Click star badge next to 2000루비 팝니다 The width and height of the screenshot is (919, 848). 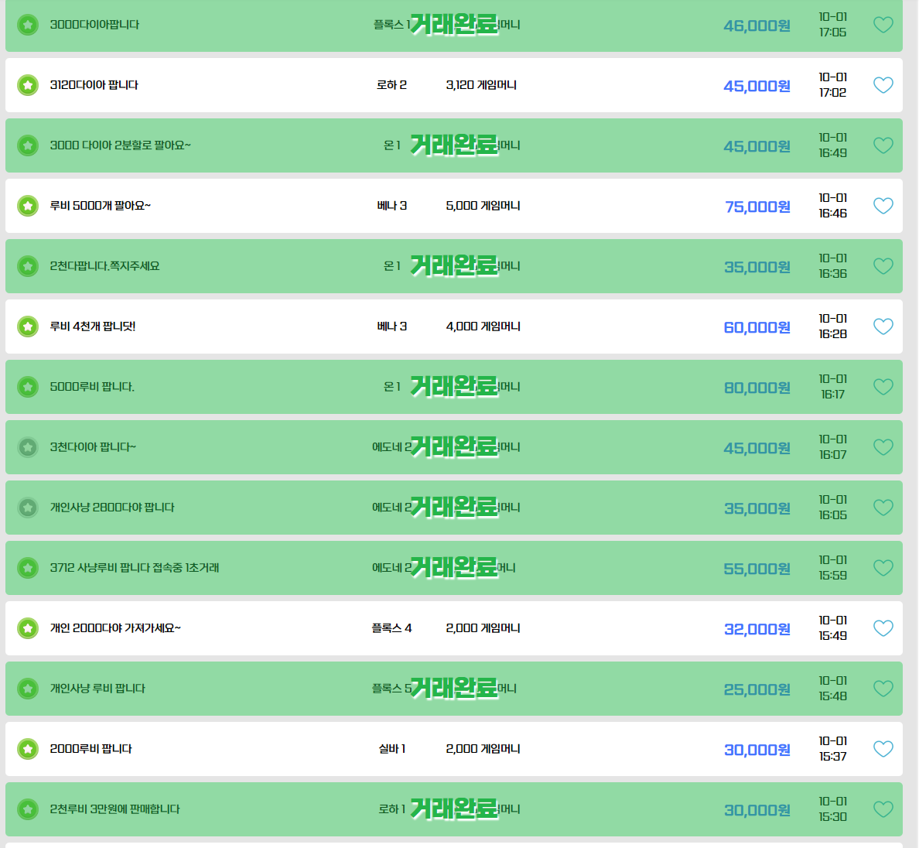pos(28,749)
